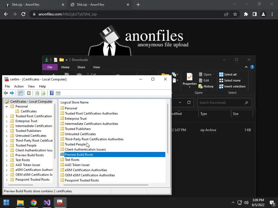The height and width of the screenshot is (208, 278).
Task: Click the Show/Hide Action Pane icon in certlm
Action: tap(58, 93)
